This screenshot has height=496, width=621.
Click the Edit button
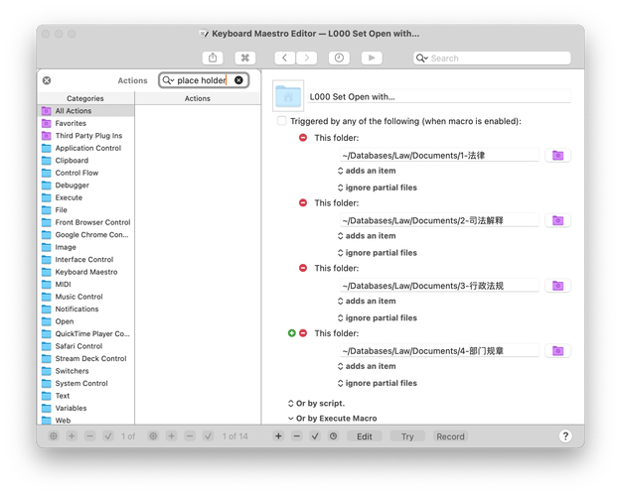point(365,436)
